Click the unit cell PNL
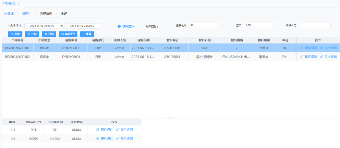Image resolution: width=340 pixels, height=148 pixels. click(285, 57)
